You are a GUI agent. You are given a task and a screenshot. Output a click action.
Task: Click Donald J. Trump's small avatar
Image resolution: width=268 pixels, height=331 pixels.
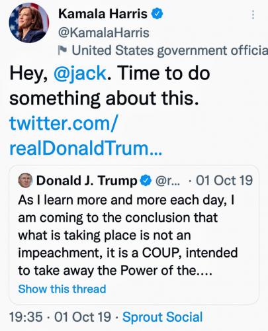[x=26, y=180]
